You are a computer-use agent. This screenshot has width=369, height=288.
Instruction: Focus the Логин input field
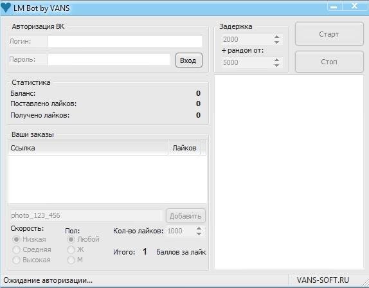pyautogui.click(x=125, y=41)
